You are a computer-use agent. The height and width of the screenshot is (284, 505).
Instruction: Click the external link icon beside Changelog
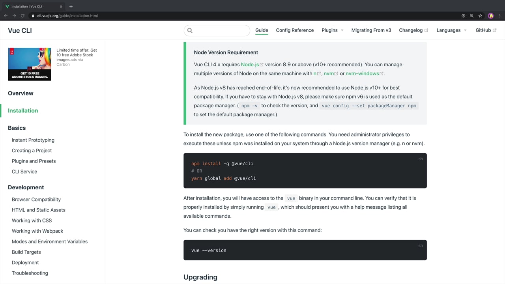coord(426,30)
